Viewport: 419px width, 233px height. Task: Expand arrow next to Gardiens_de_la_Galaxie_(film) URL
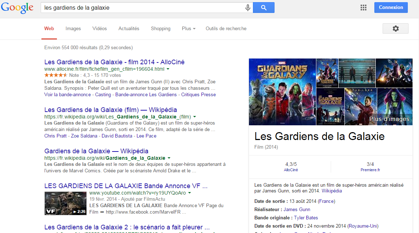[195, 117]
